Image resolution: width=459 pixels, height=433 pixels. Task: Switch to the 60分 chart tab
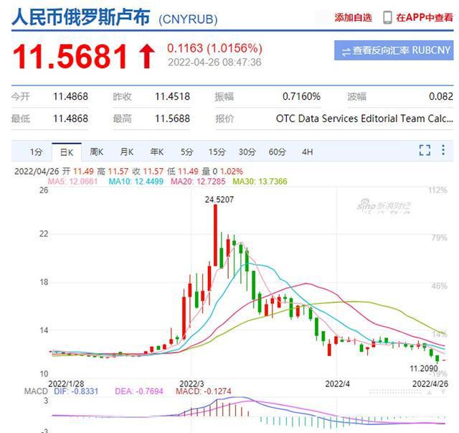(x=278, y=152)
